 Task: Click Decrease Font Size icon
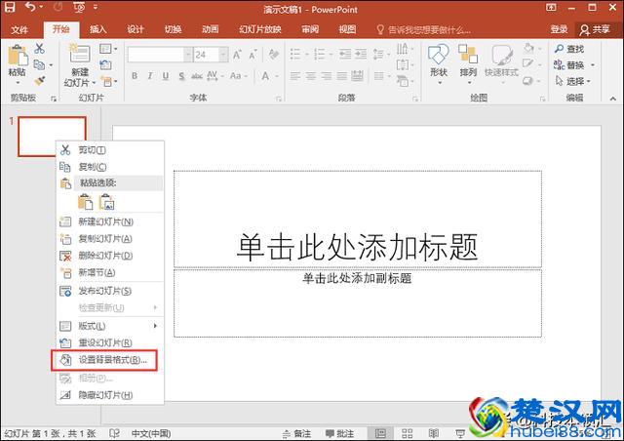click(x=253, y=55)
